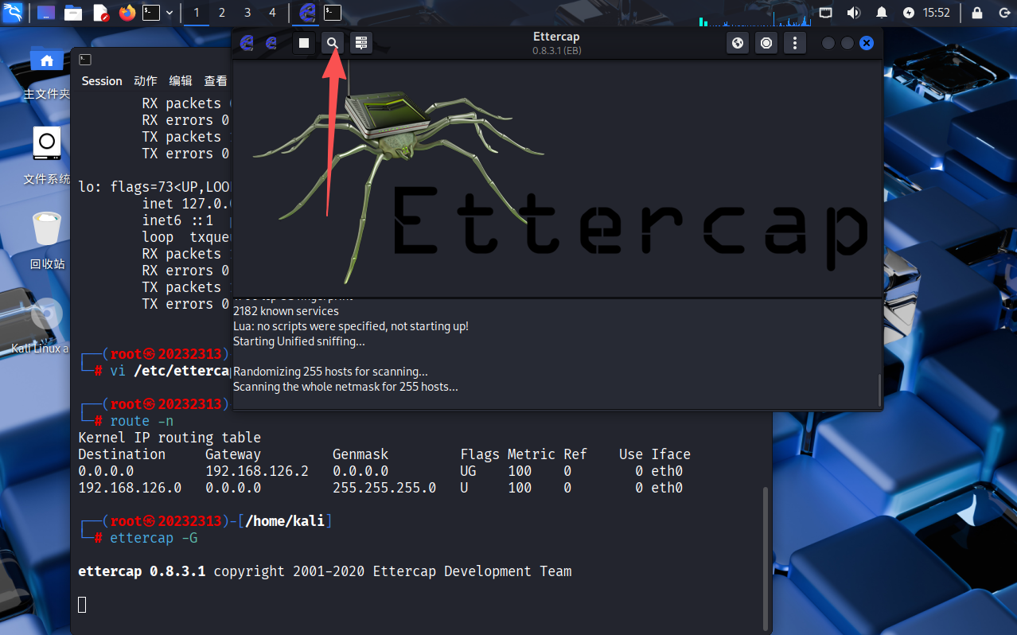
Task: Click the volume speaker tray icon
Action: (853, 13)
